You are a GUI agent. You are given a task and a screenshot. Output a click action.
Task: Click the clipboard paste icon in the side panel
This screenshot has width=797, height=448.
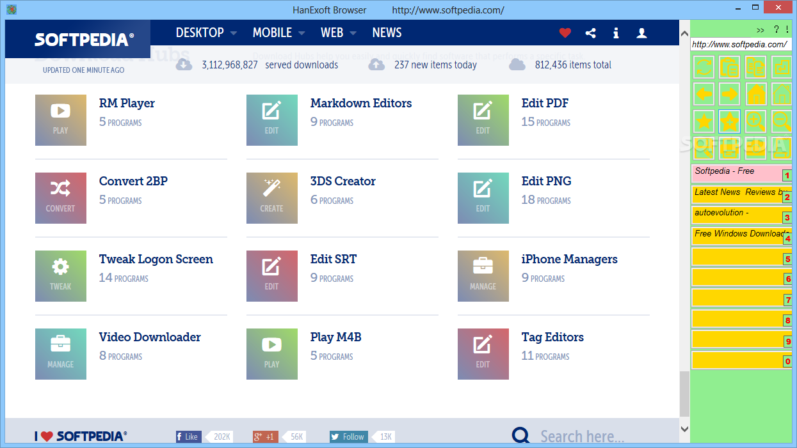(x=730, y=66)
